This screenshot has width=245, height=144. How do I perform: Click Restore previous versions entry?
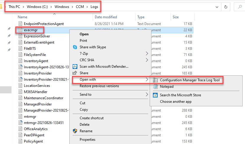tap(99, 86)
